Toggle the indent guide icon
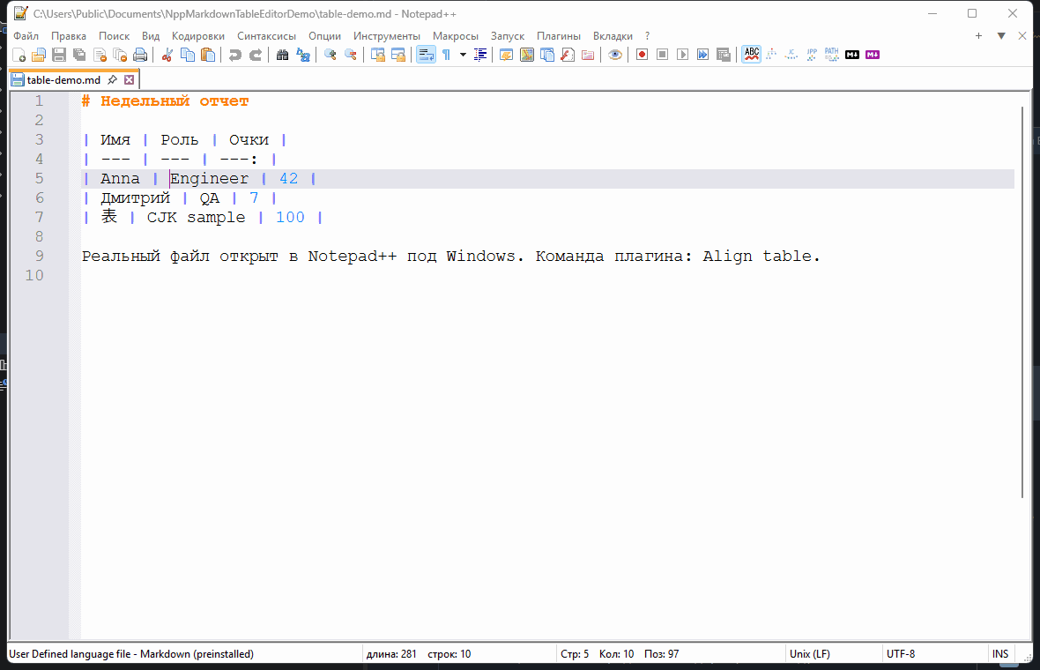The width and height of the screenshot is (1040, 670). click(480, 55)
